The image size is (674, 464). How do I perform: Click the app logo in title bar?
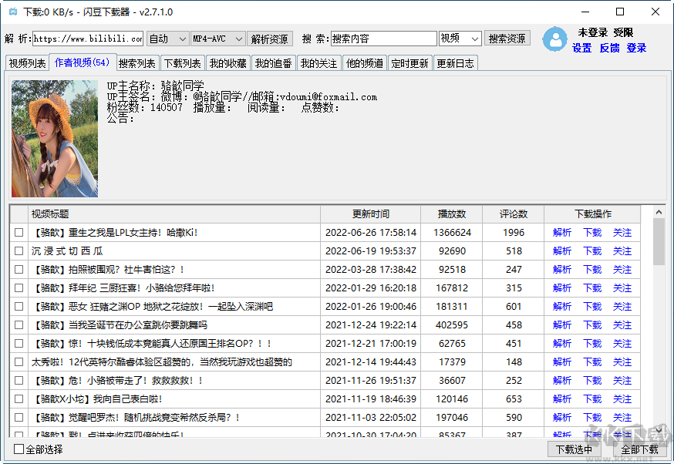tap(12, 12)
